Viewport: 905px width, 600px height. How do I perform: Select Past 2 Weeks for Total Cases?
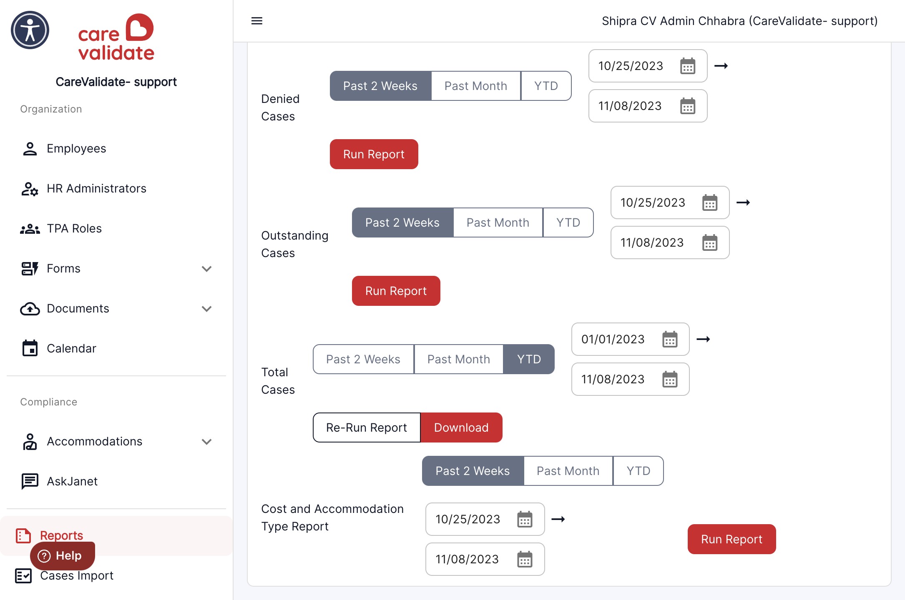click(363, 359)
